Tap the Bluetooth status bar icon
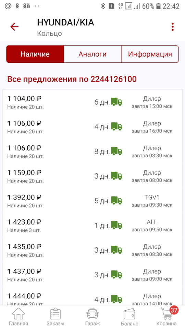This screenshot has height=329, width=185. point(103,6)
